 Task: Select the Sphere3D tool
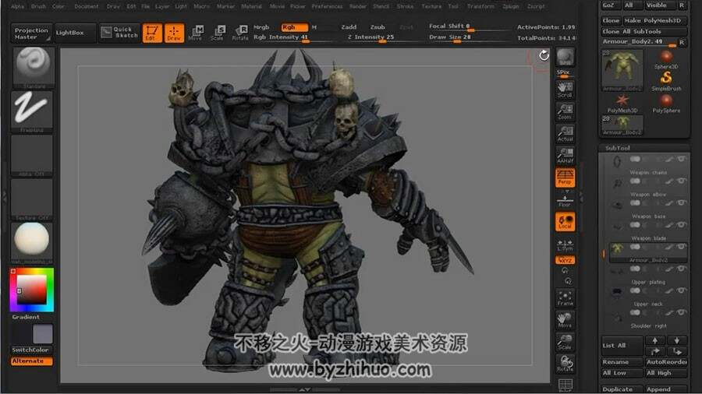tap(666, 59)
